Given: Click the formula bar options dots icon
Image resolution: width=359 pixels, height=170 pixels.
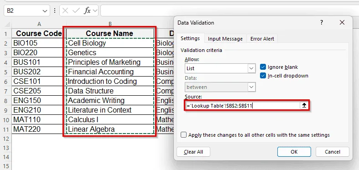Looking at the screenshot, I should (54, 11).
